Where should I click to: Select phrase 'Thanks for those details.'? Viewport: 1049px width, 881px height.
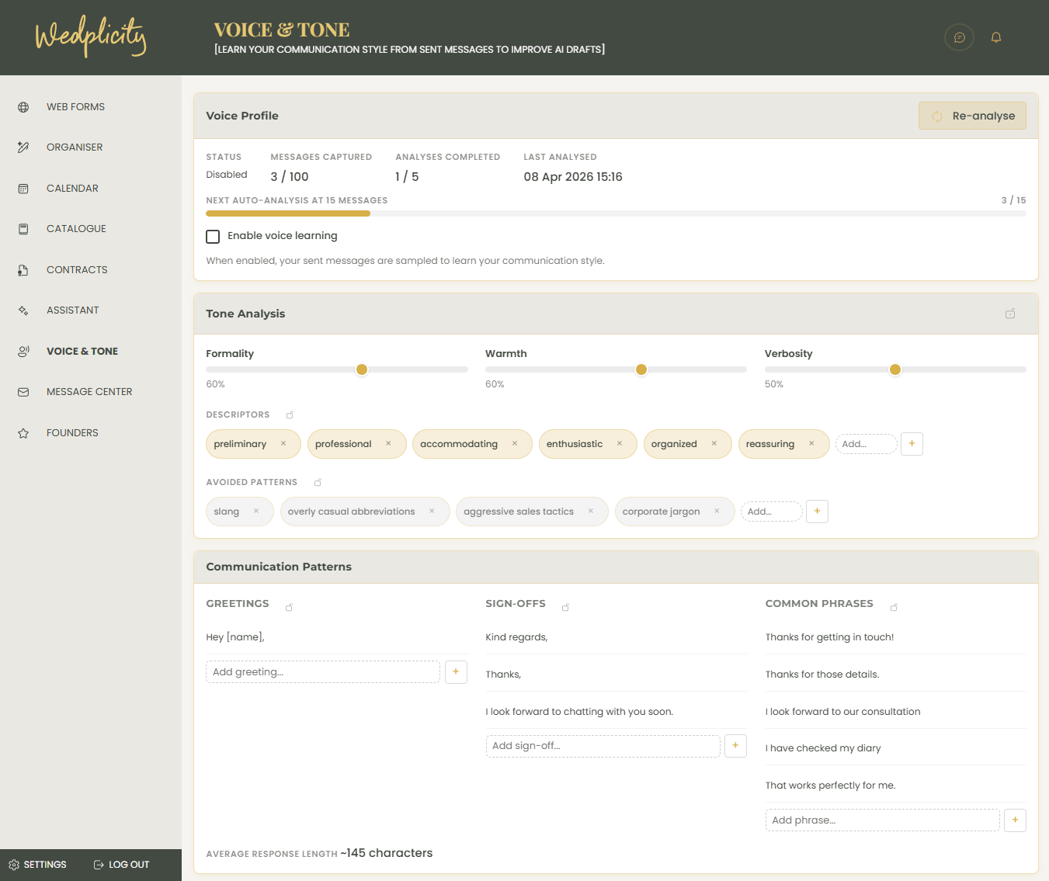click(x=822, y=675)
